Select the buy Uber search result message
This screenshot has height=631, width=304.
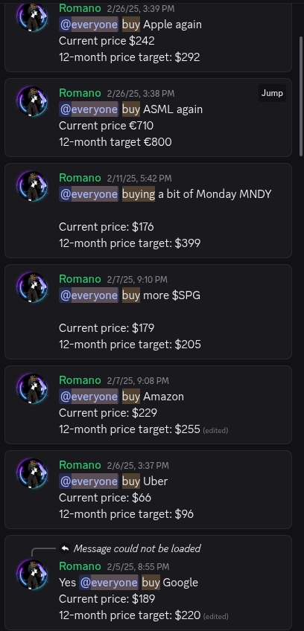tap(148, 490)
